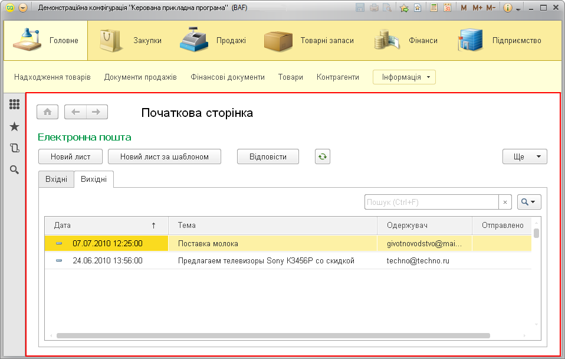Sort by the Отправлено column header
565x359 pixels.
click(x=502, y=226)
